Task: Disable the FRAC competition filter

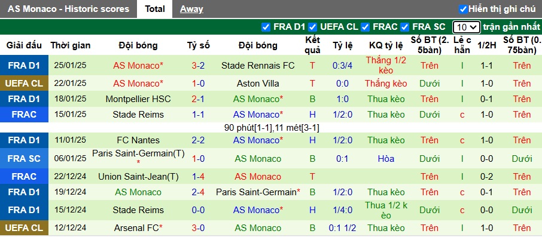Action: [x=365, y=27]
